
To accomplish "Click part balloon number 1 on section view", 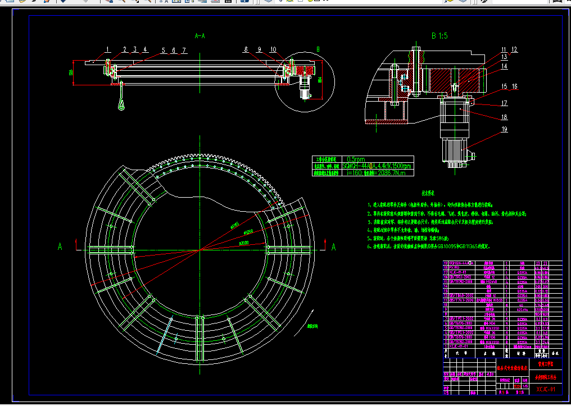I will (107, 49).
